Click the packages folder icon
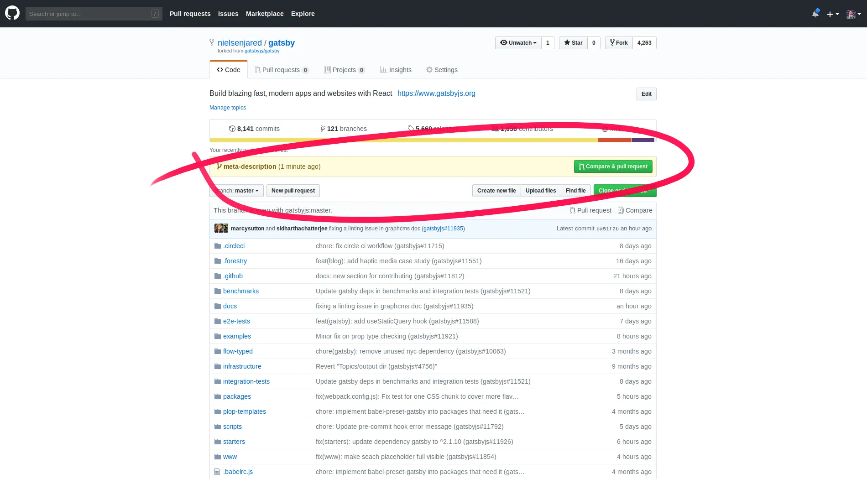This screenshot has height=479, width=867. 218,396
